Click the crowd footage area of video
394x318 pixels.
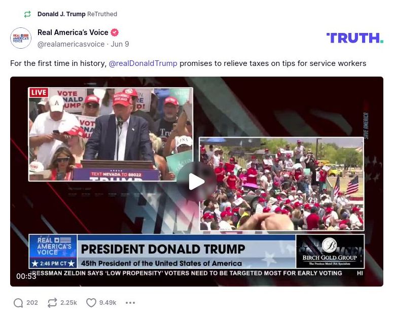(x=281, y=184)
